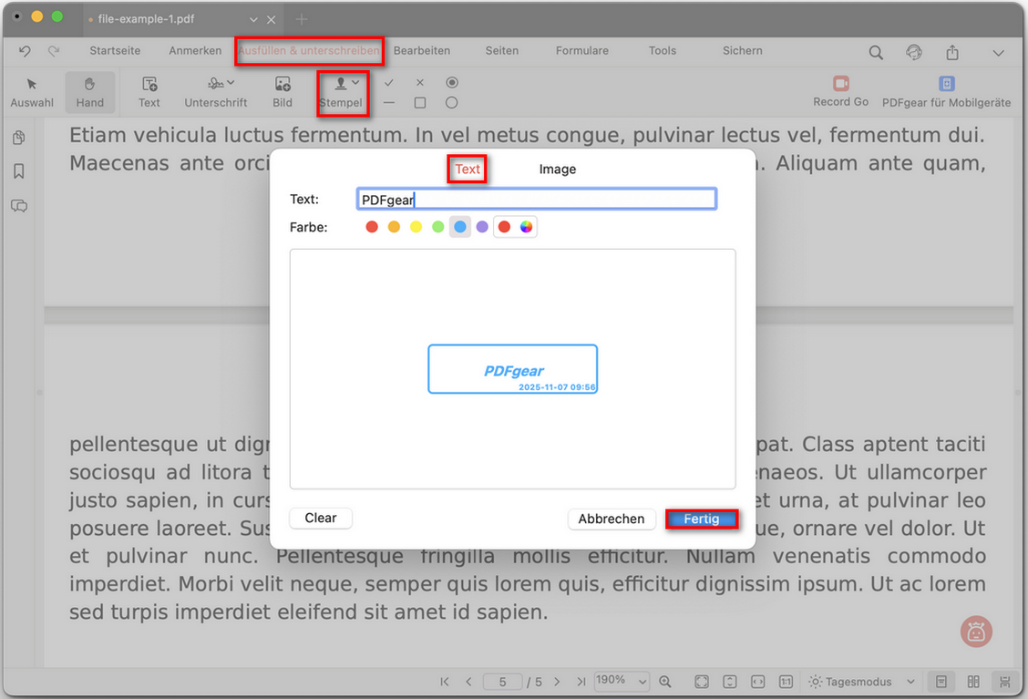This screenshot has height=699, width=1028.
Task: Insert a cross mark symbol
Action: 420,83
